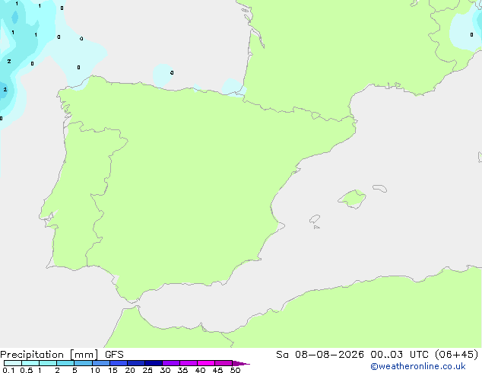482x373 pixels.
Task: Click the "Precipitation [mm]" title text
Action: pyautogui.click(x=49, y=355)
